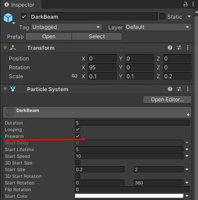The width and height of the screenshot is (198, 200).
Task: Enable the Static checkbox
Action: 162,16
